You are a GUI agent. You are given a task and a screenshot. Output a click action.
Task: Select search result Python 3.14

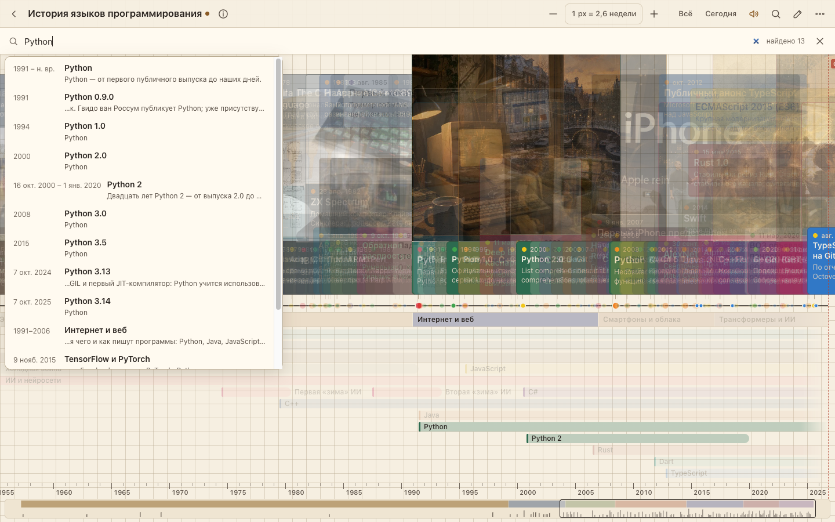[140, 306]
